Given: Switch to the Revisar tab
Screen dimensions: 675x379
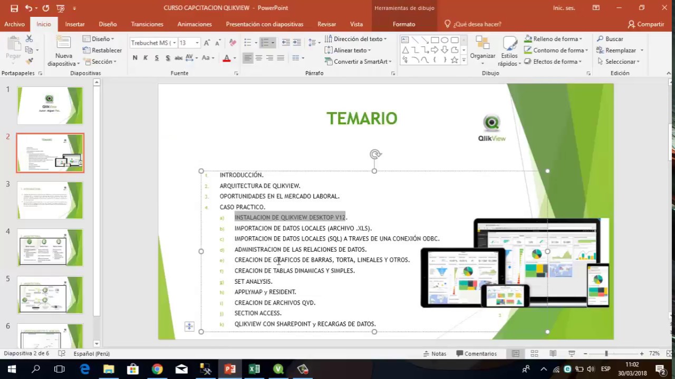Looking at the screenshot, I should pyautogui.click(x=327, y=24).
